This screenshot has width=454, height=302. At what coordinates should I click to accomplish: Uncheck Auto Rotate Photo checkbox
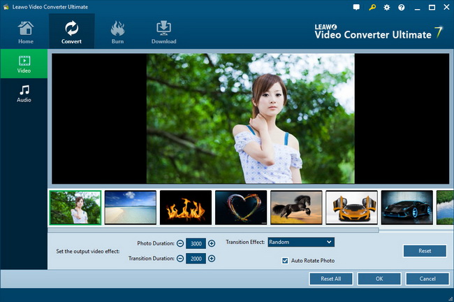pyautogui.click(x=285, y=261)
